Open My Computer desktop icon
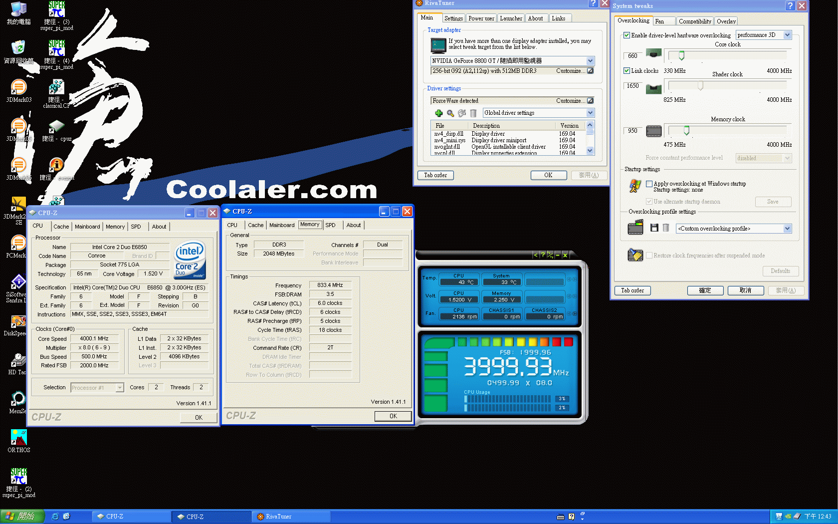Screen dimensions: 838x524 click(x=18, y=13)
